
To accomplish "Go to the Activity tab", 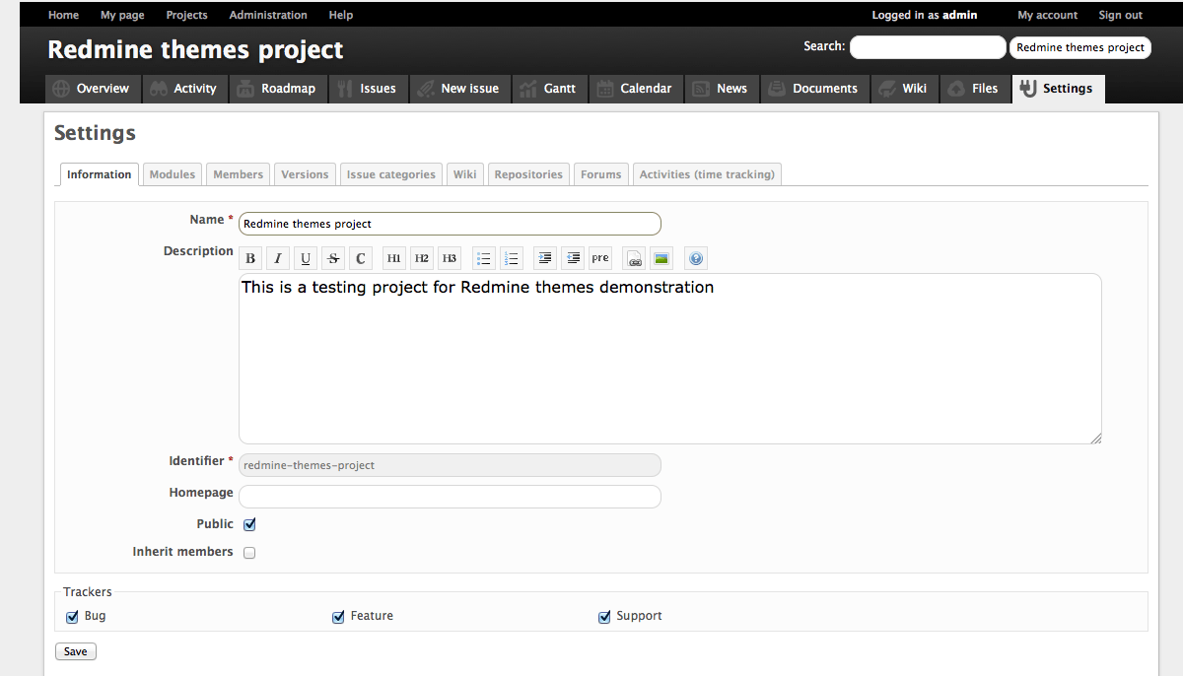I will click(x=184, y=89).
